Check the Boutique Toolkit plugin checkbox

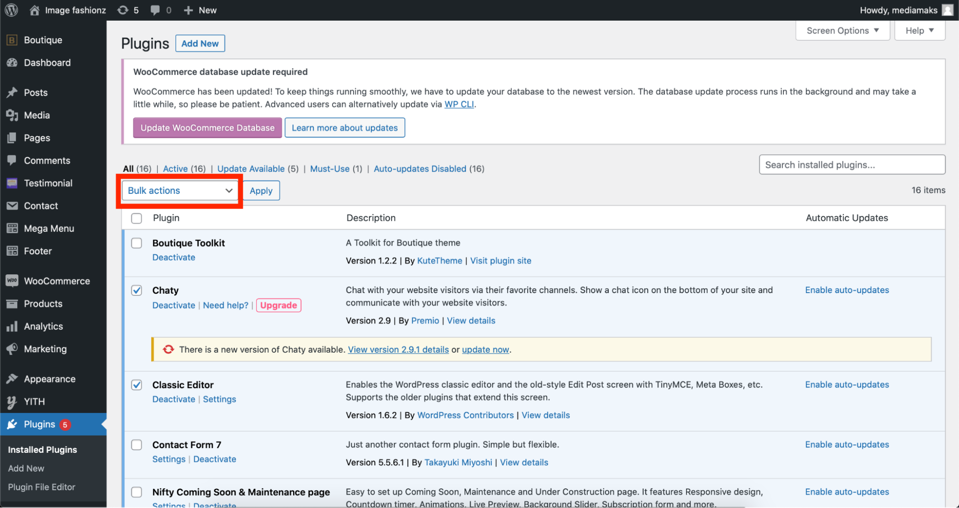[137, 243]
